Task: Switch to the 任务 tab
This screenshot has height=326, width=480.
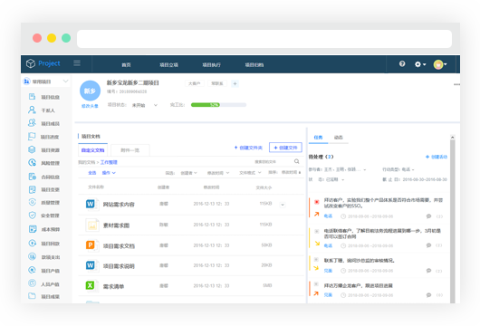Action: click(318, 137)
